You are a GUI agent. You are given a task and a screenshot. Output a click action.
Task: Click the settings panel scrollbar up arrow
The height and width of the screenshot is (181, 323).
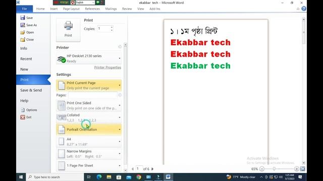(x=126, y=45)
